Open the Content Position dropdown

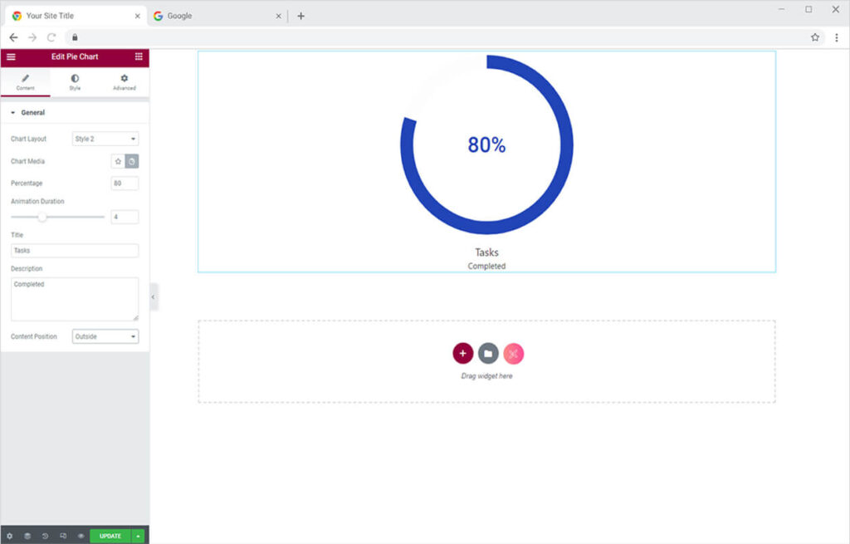(105, 336)
